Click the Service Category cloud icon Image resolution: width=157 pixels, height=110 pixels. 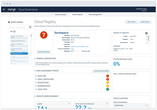coord(9,22)
